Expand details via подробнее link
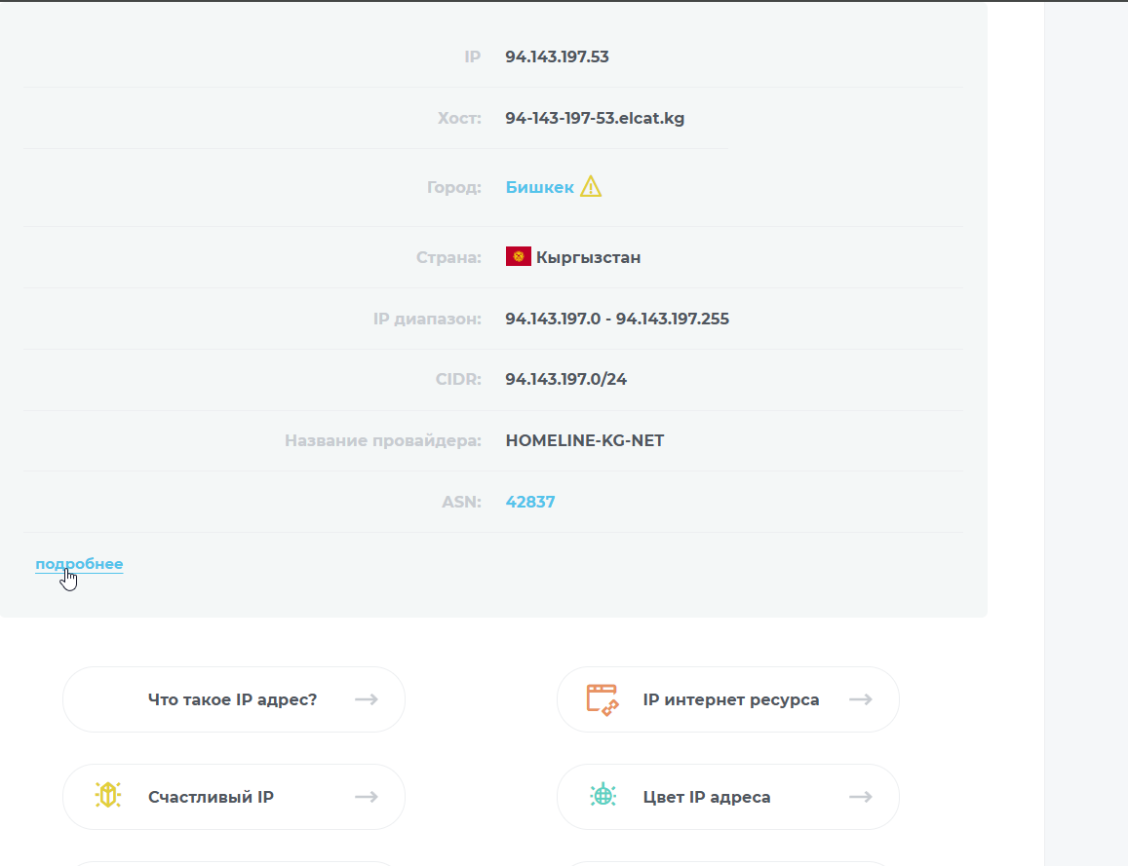This screenshot has width=1128, height=866. pos(79,564)
